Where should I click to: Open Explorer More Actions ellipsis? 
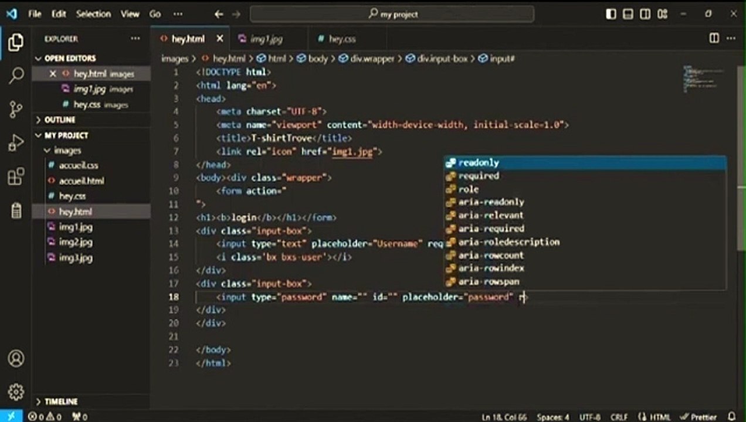135,39
